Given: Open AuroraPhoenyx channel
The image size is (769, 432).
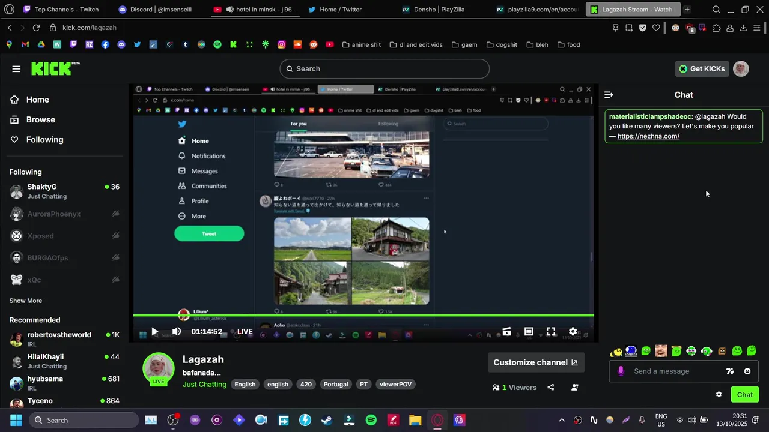Looking at the screenshot, I should [64, 214].
